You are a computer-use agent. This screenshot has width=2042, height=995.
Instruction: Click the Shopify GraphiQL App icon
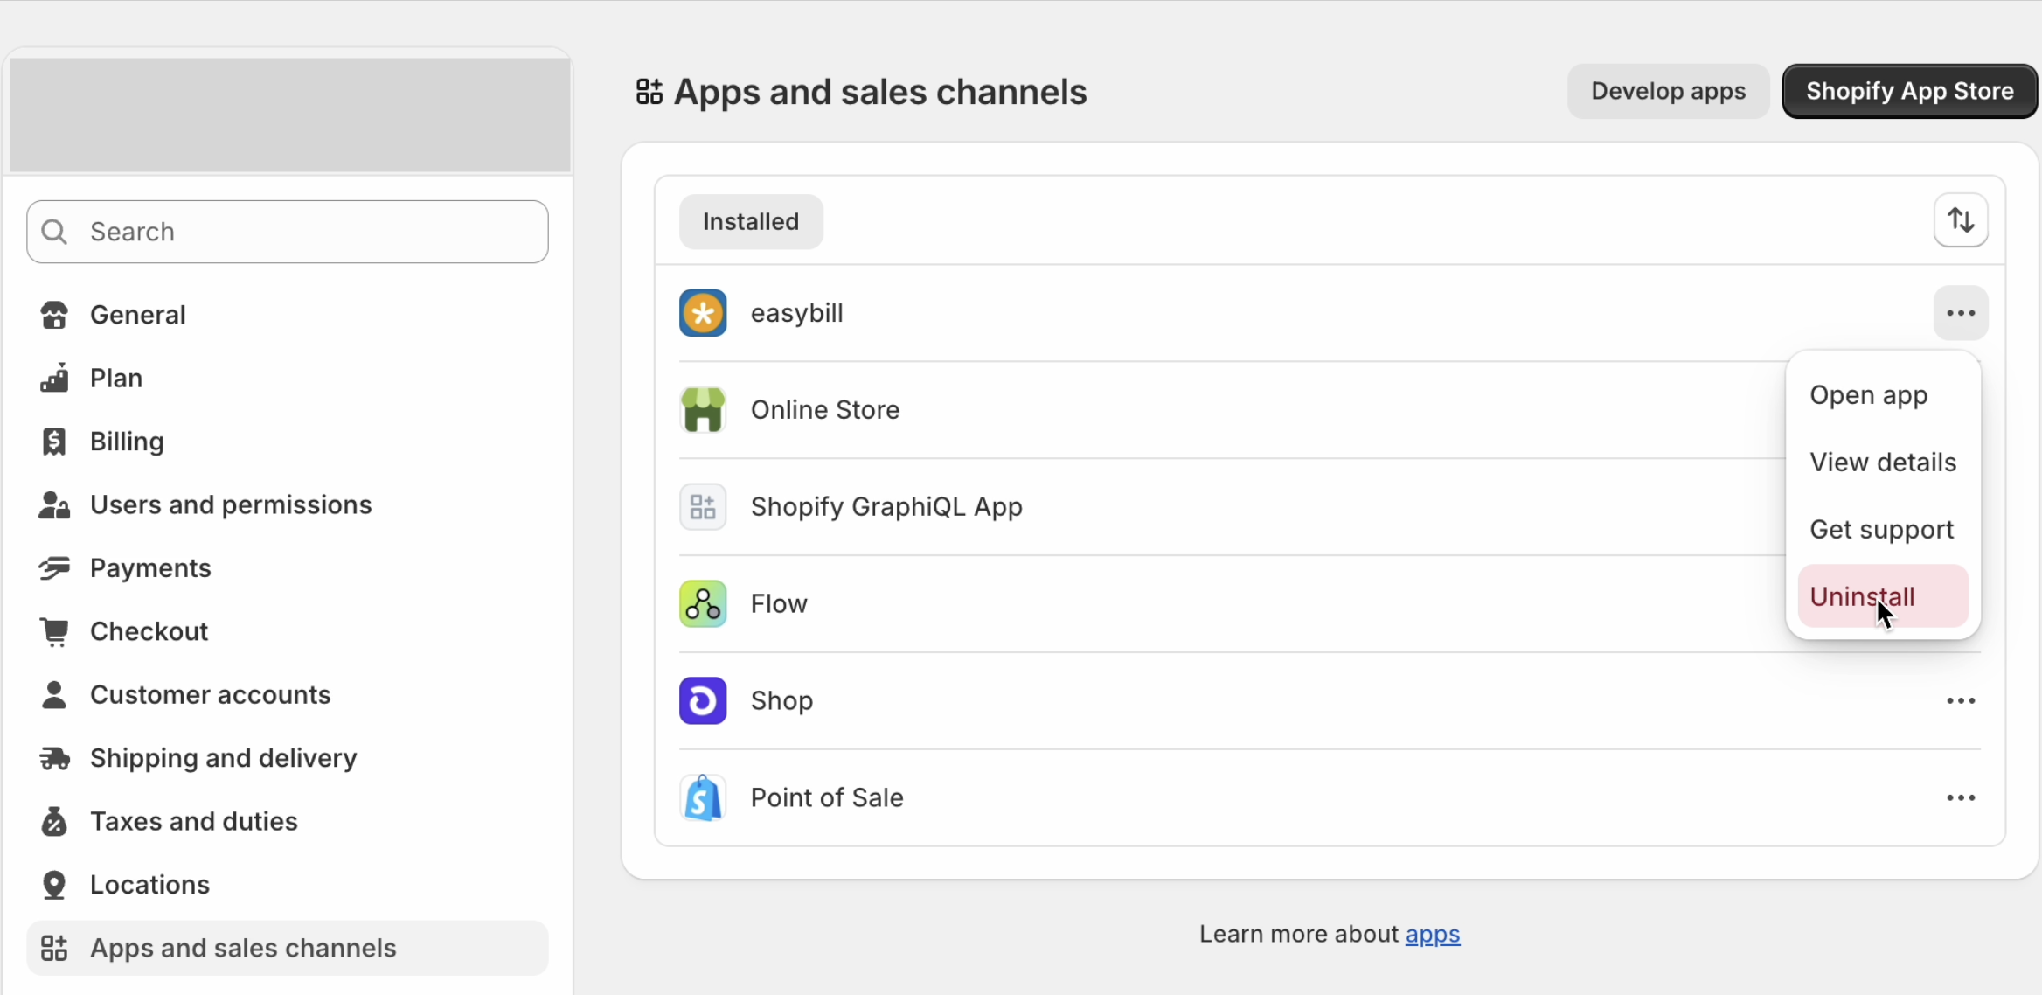[703, 507]
